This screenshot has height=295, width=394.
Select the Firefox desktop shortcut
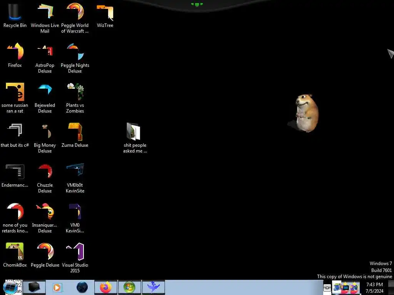click(15, 55)
